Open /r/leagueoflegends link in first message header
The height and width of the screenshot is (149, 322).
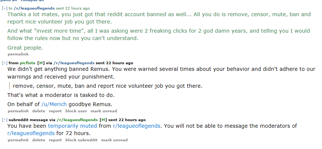[x=34, y=8]
